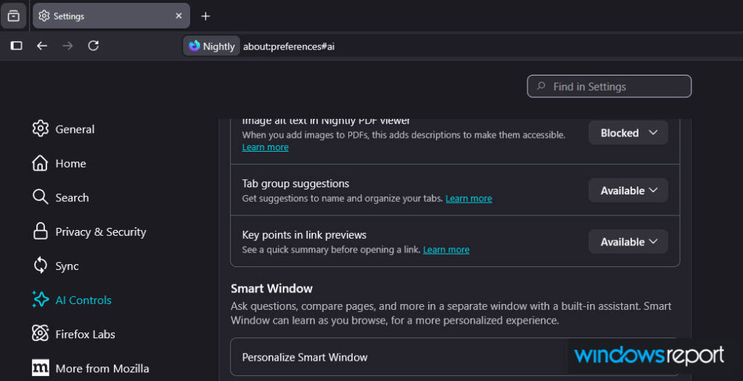Open the Tab group suggestions Available dropdown

(628, 190)
